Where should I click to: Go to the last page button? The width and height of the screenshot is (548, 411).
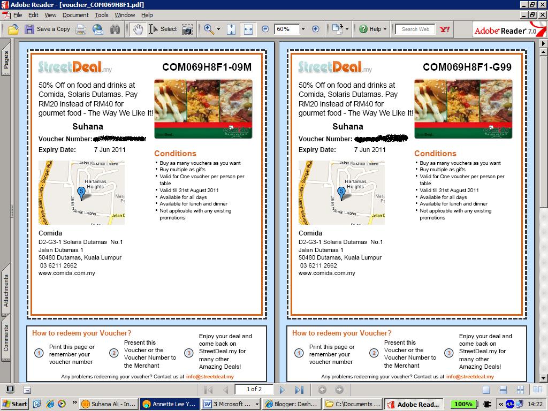pyautogui.click(x=299, y=390)
